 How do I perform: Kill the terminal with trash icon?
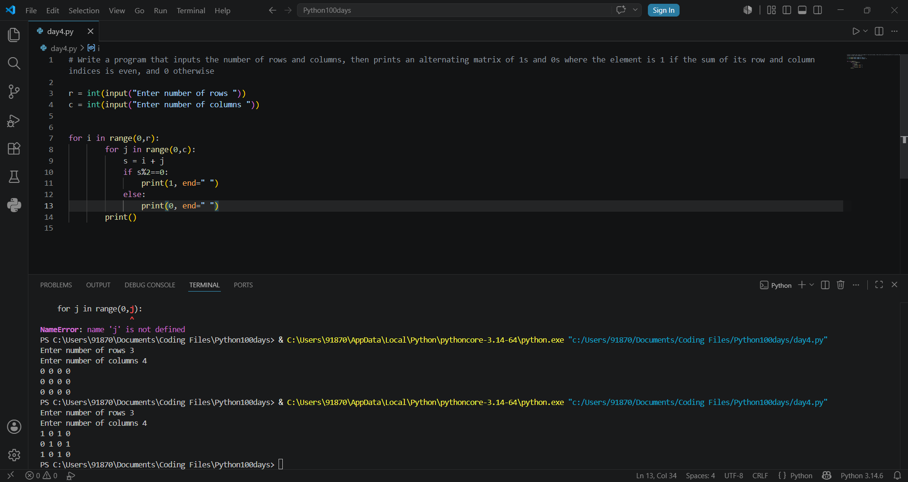click(841, 285)
